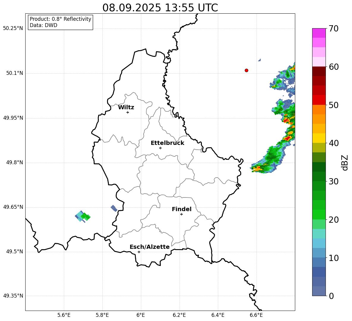The image size is (352, 321).
Task: Click the dBZ colorbar axis label
Action: pos(345,162)
